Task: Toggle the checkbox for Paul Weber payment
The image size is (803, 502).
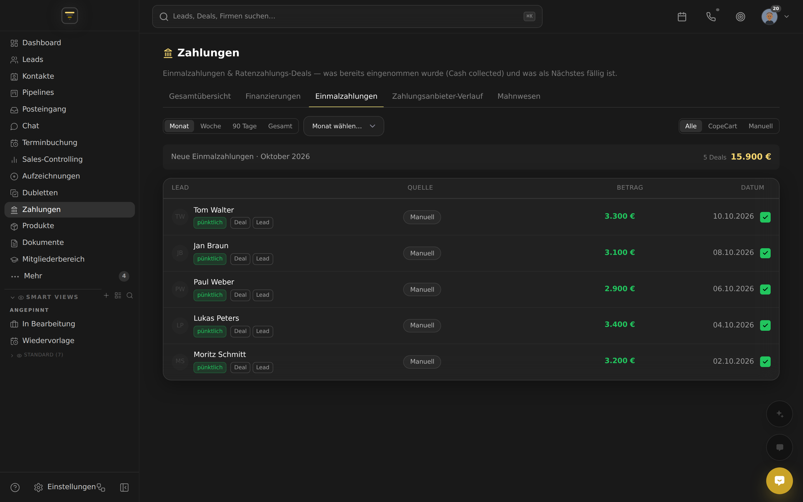Action: pyautogui.click(x=765, y=289)
